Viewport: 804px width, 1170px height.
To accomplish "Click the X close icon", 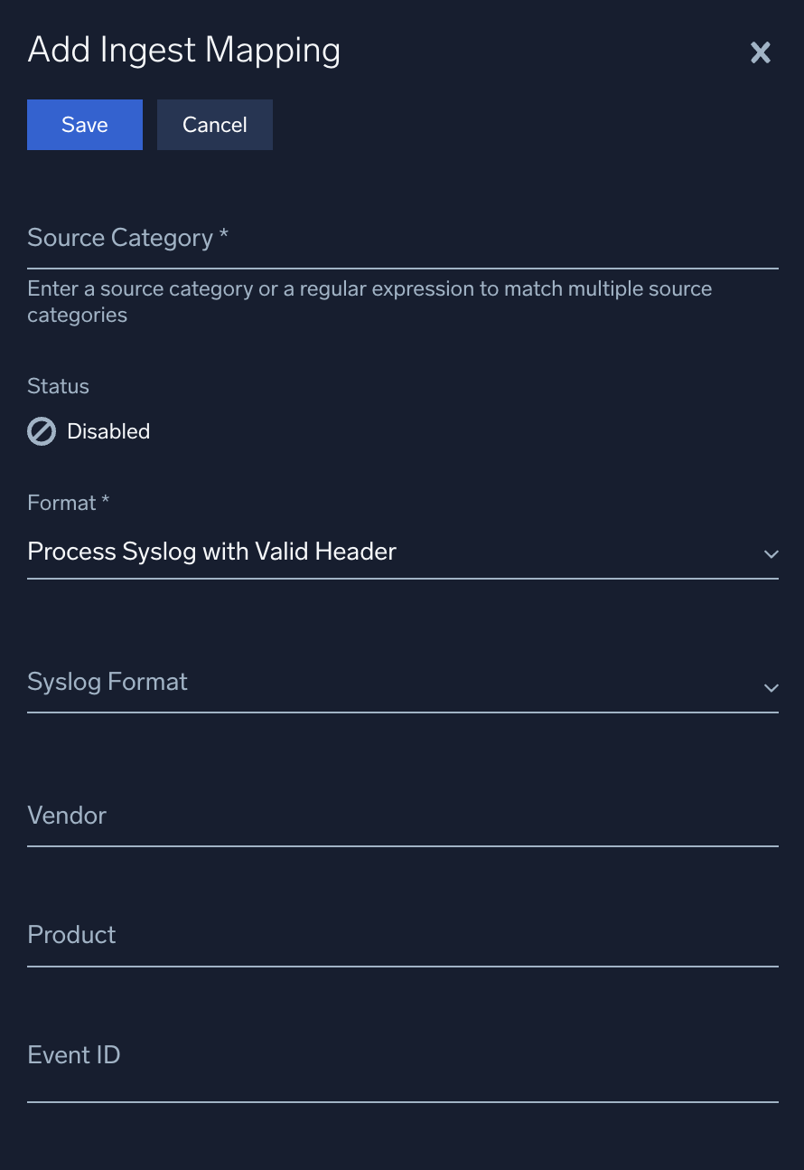I will pos(760,53).
